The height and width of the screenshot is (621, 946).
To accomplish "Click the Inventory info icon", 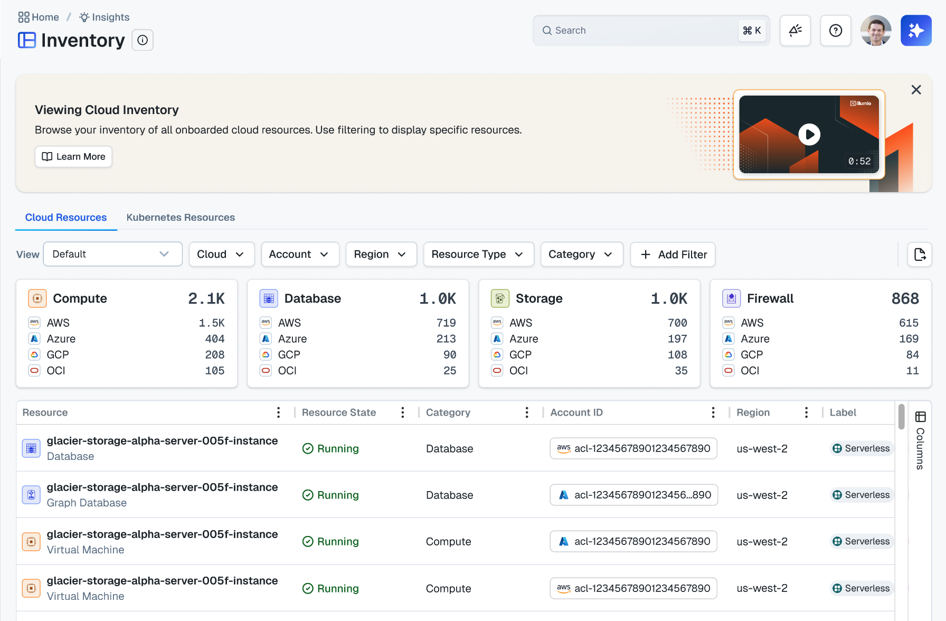I will click(143, 40).
